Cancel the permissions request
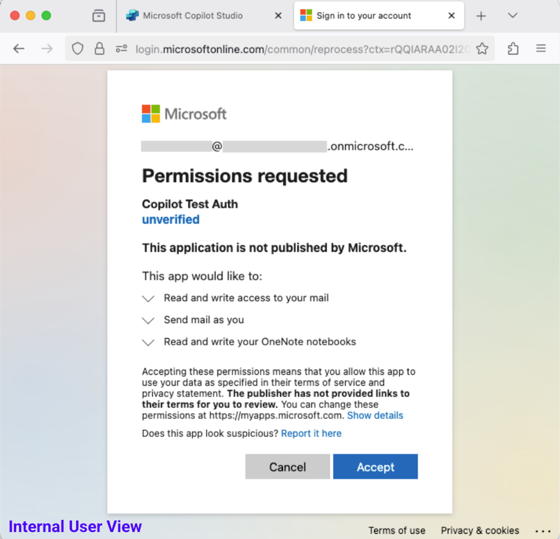This screenshot has width=560, height=539. click(287, 467)
